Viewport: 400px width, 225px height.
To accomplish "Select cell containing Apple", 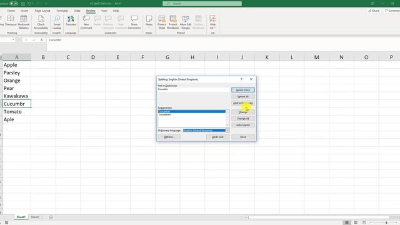I will coord(17,65).
